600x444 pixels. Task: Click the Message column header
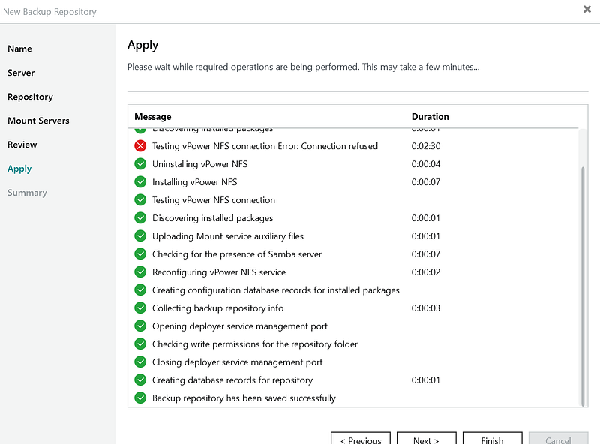(x=153, y=117)
